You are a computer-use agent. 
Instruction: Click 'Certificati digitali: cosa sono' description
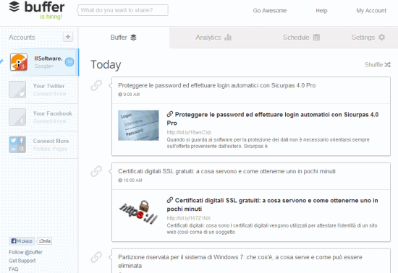[x=272, y=229]
